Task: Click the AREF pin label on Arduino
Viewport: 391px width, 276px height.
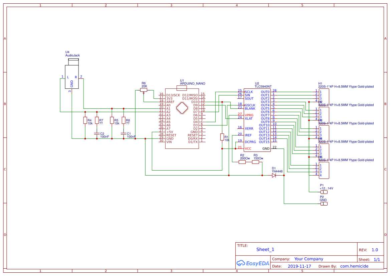Action: 170,102
